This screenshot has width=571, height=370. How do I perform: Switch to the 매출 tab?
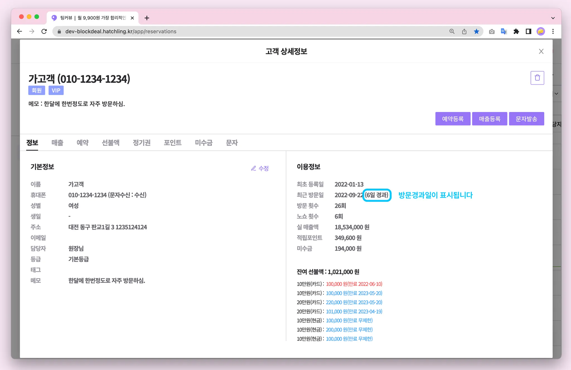coord(57,143)
